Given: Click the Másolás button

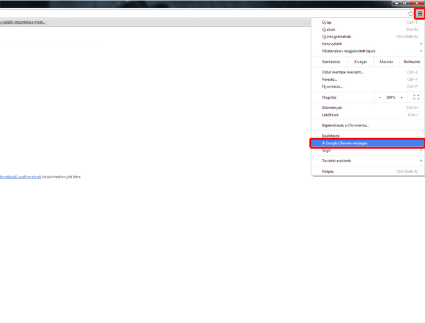Looking at the screenshot, I should (x=386, y=62).
